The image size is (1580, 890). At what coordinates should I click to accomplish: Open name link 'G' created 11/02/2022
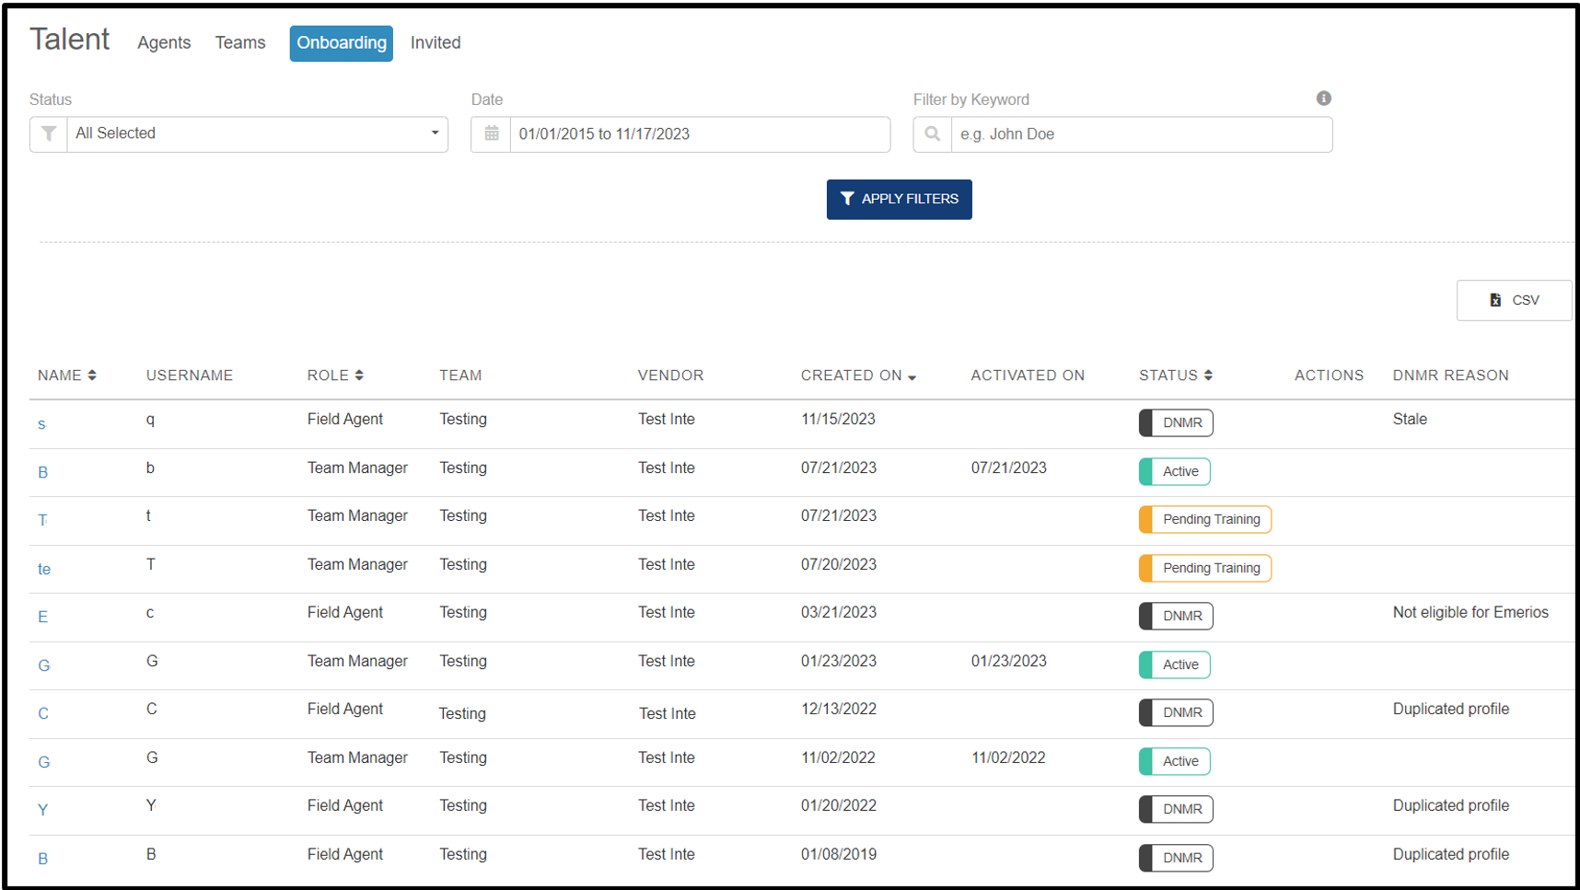[44, 762]
